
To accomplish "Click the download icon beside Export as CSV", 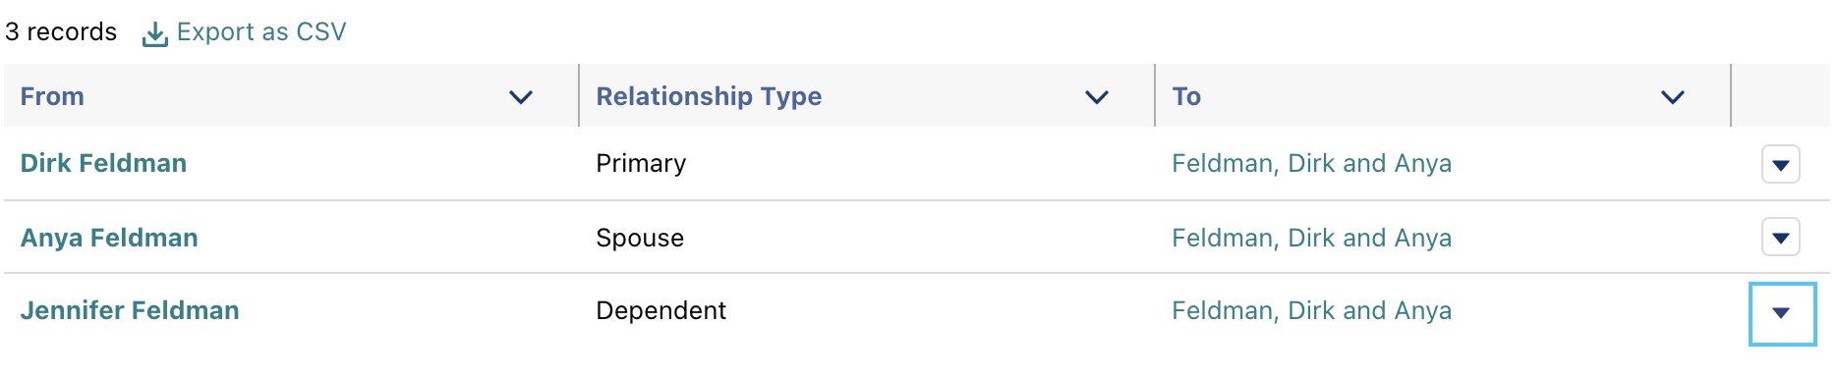I will coord(154,34).
